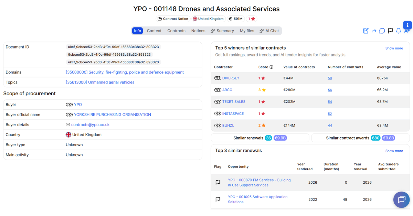Open domain 35000000 Security equipment link
413x216 pixels.
(125, 72)
